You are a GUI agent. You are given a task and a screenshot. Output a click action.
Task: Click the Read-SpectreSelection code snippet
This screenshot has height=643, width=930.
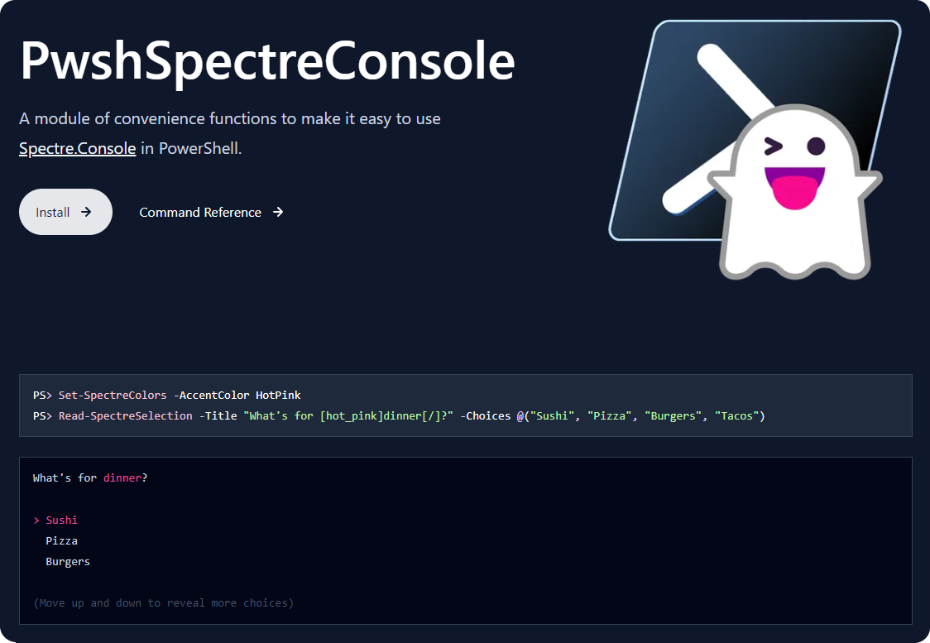pos(125,415)
